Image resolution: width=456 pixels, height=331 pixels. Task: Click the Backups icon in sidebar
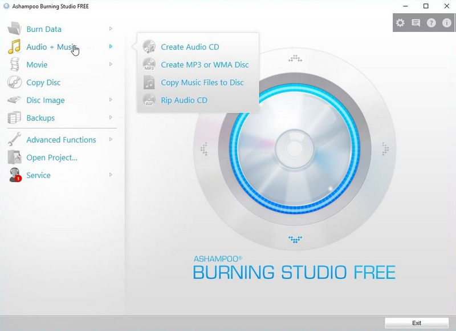click(x=14, y=118)
